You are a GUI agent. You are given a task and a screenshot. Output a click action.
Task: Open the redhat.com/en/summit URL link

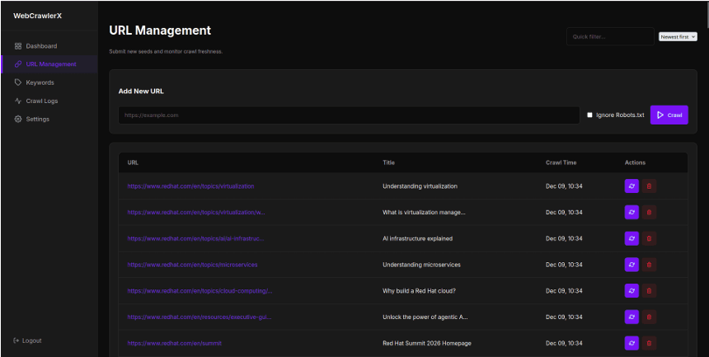pyautogui.click(x=174, y=343)
